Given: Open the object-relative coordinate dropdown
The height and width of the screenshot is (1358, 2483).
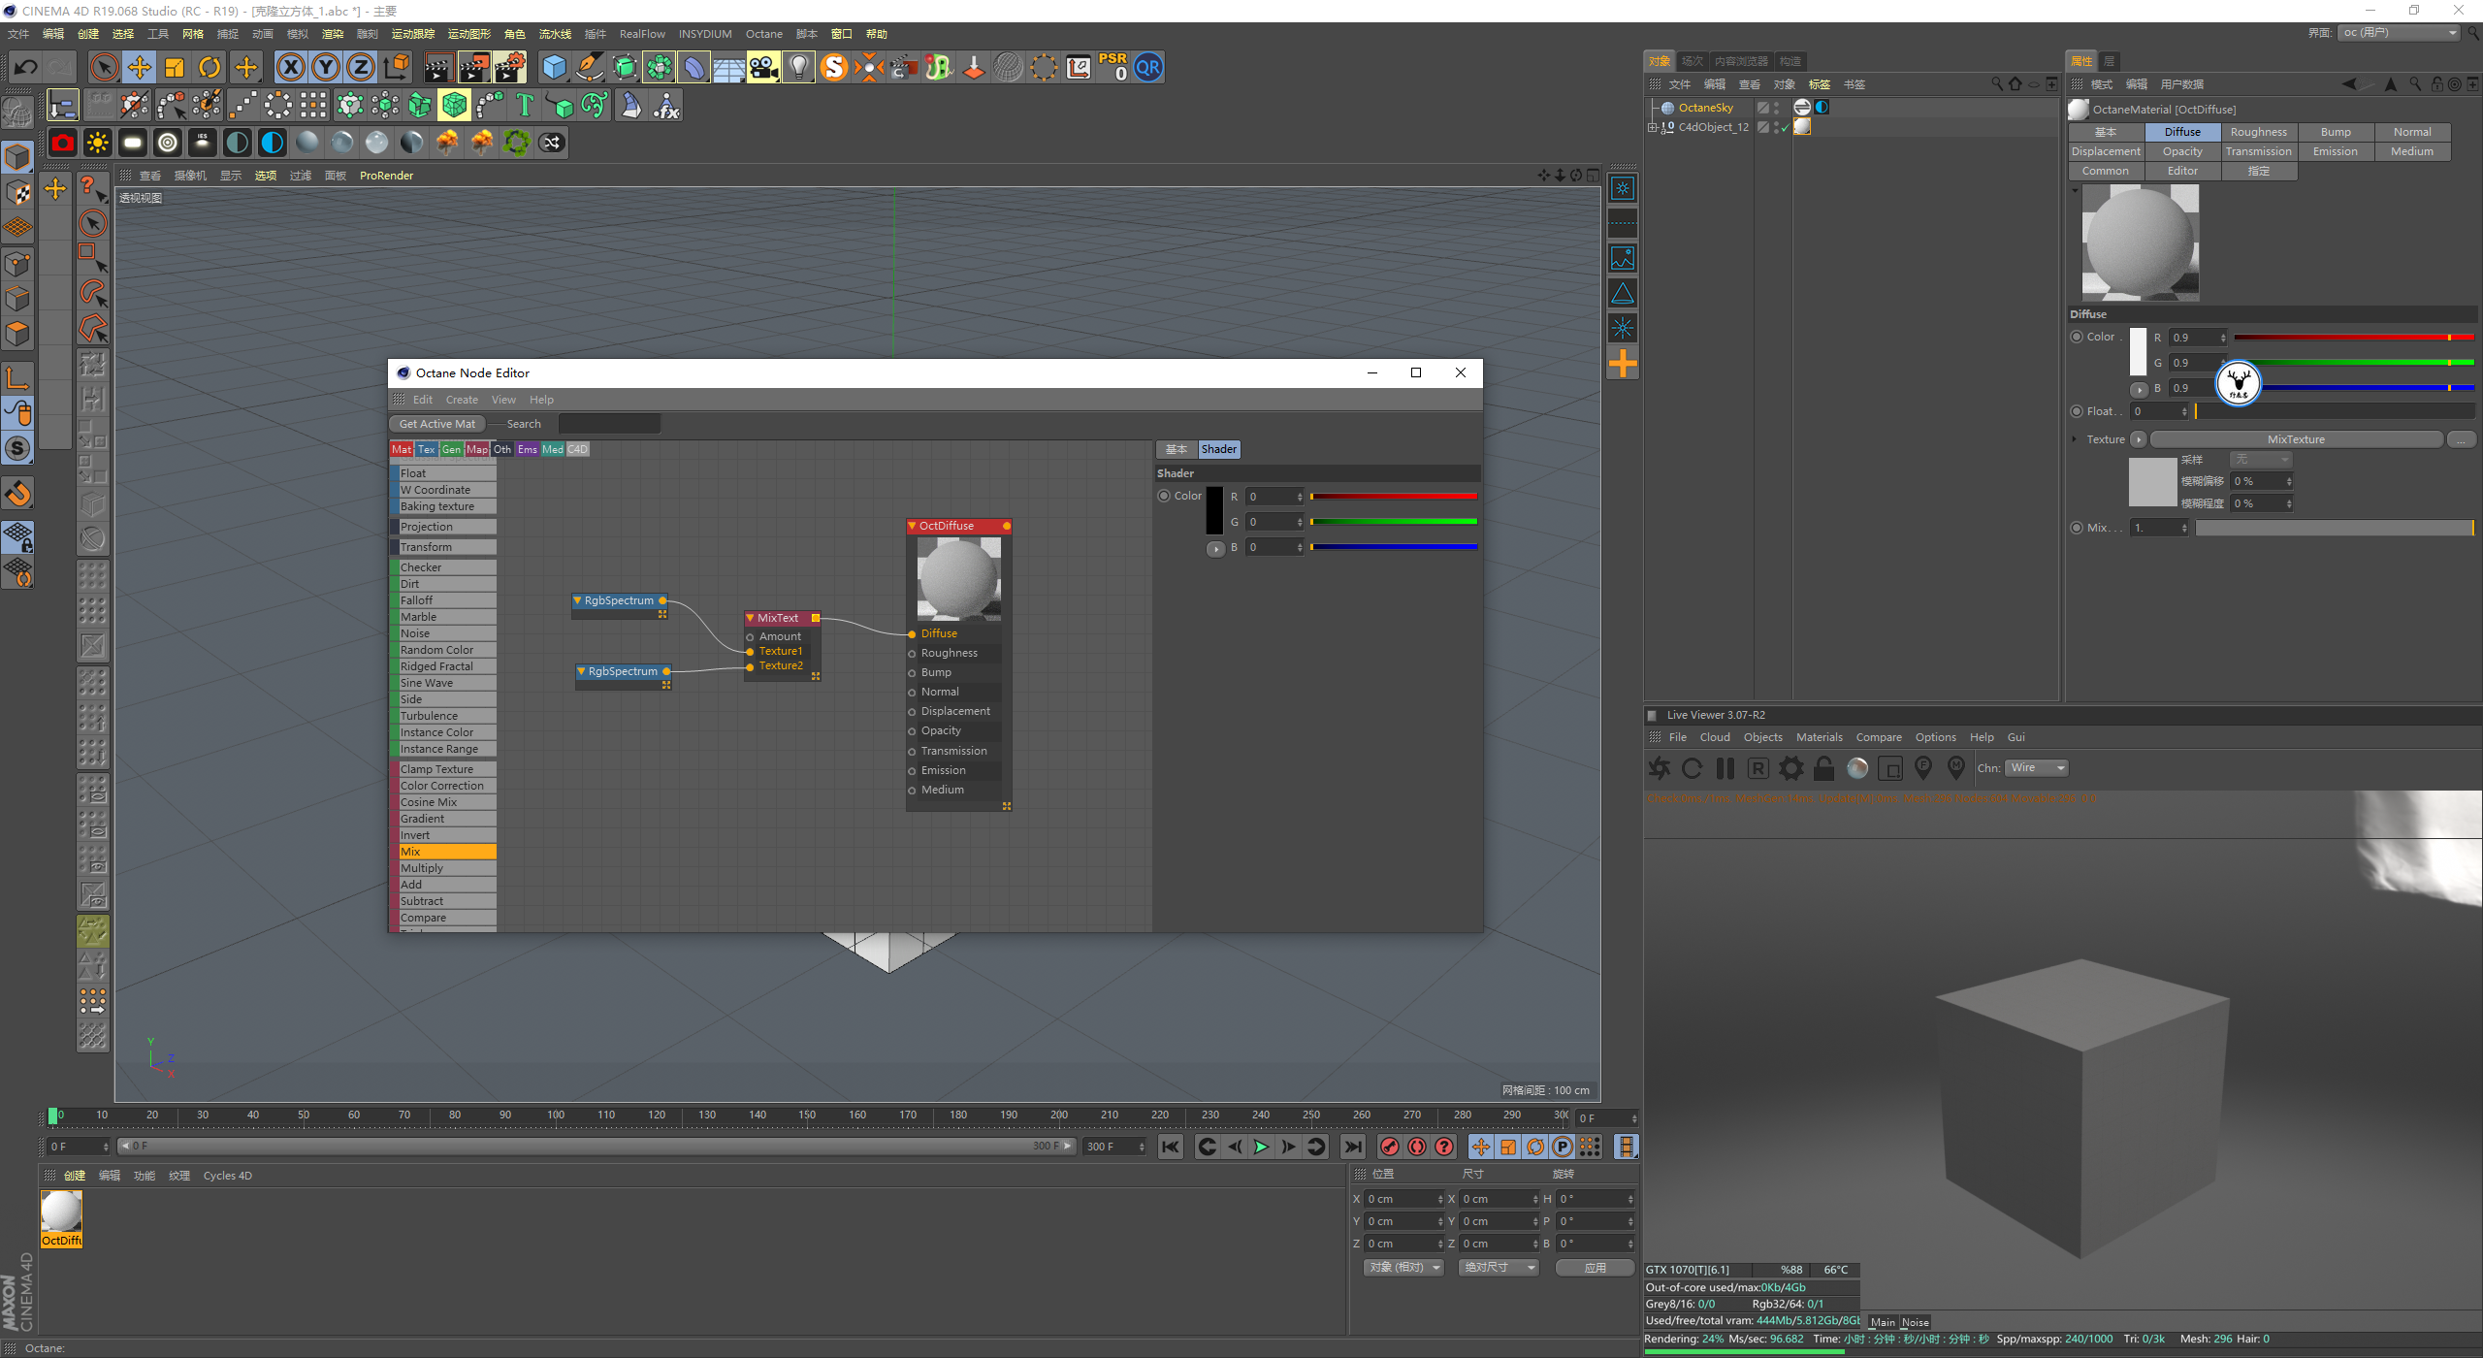Looking at the screenshot, I should [1403, 1268].
